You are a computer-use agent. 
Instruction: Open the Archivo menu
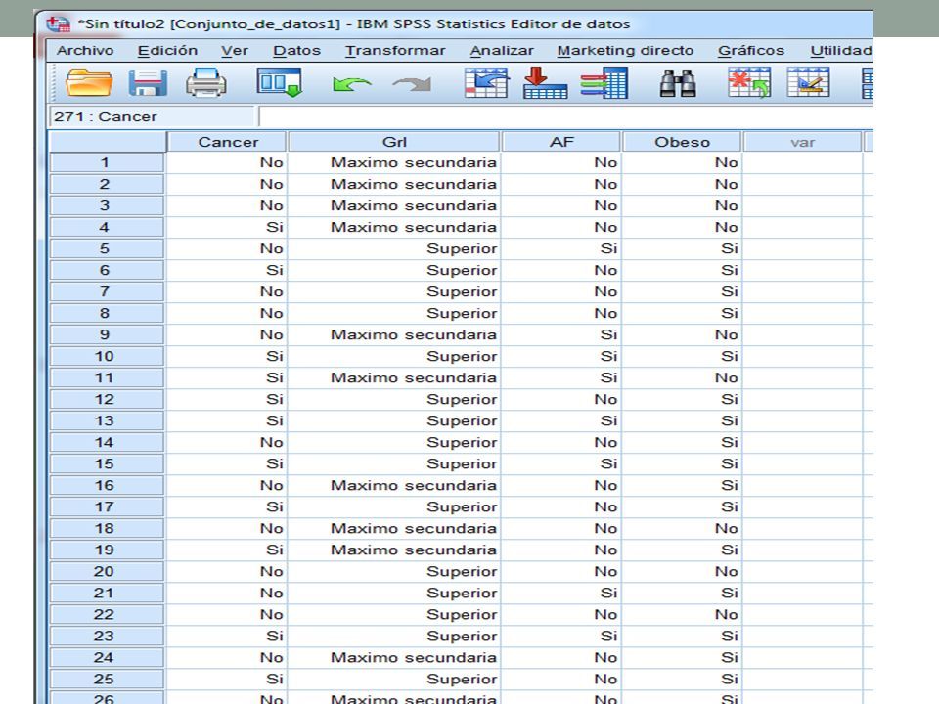tap(85, 50)
